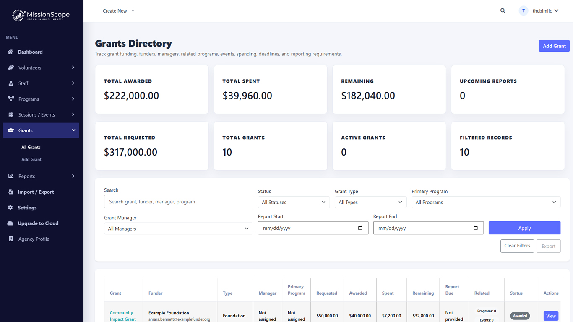This screenshot has width=573, height=322.
Task: Open Agency Profile menu item
Action: (41, 239)
